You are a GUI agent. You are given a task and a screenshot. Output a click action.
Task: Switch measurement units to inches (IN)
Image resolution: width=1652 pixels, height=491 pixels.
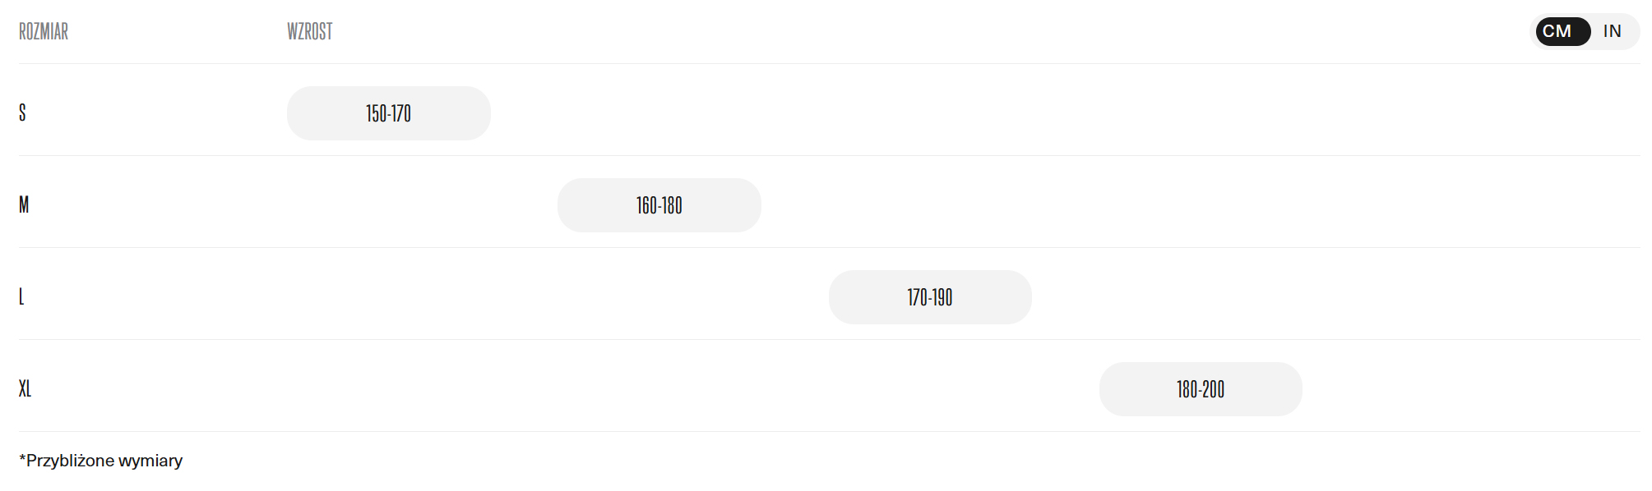pyautogui.click(x=1612, y=31)
